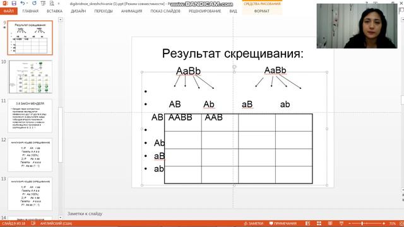
Task: Start Slide Show from status bar icon
Action: tap(342, 223)
